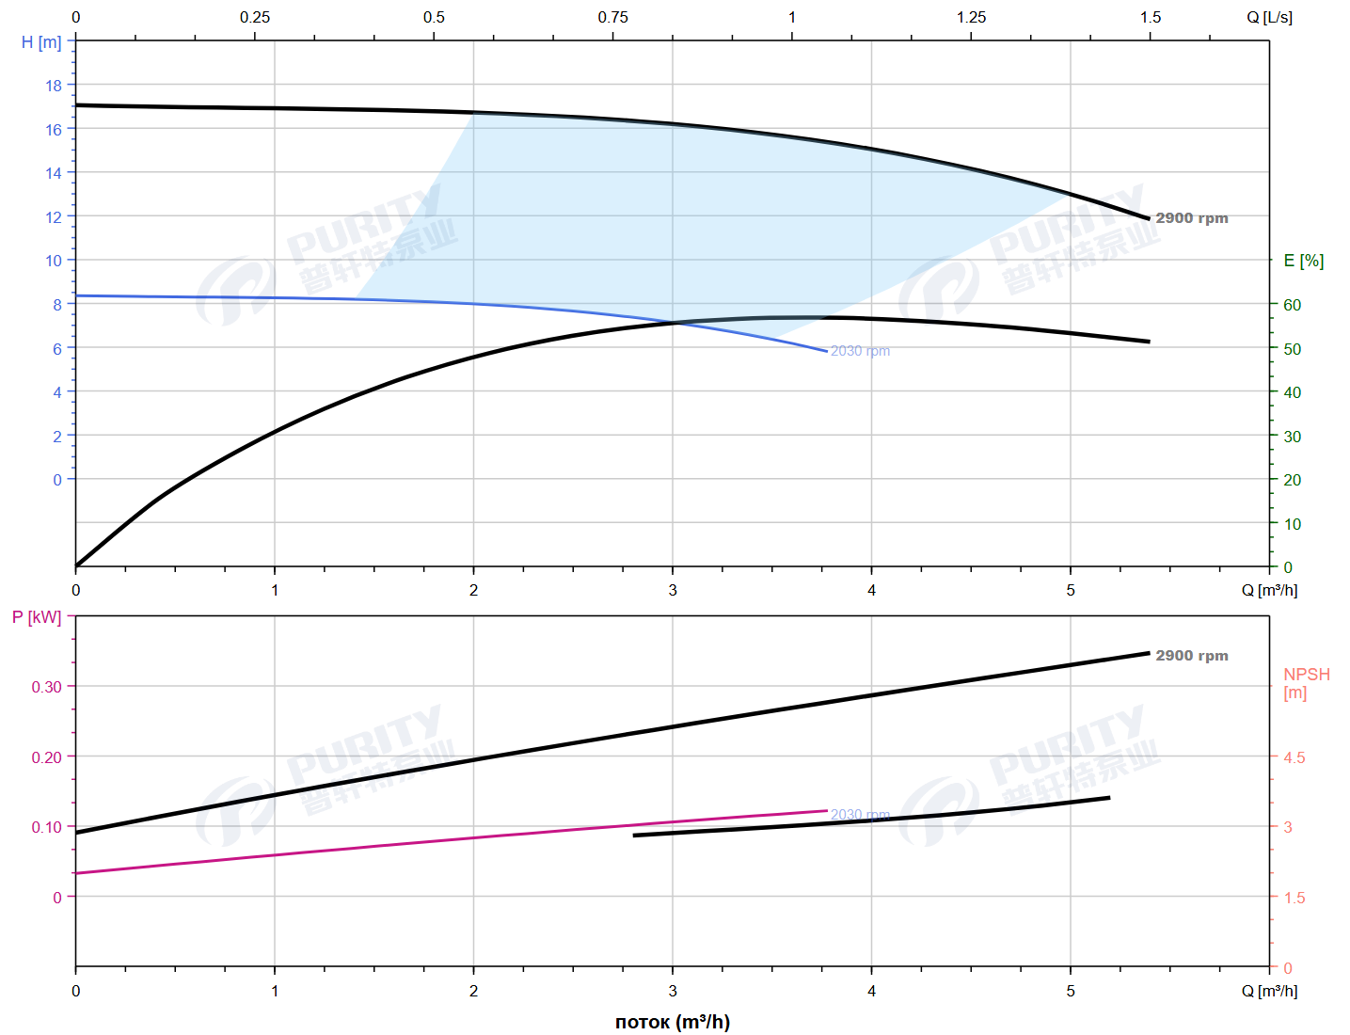Select the NPSH [m] axis title
The image size is (1350, 1035).
click(x=1306, y=683)
